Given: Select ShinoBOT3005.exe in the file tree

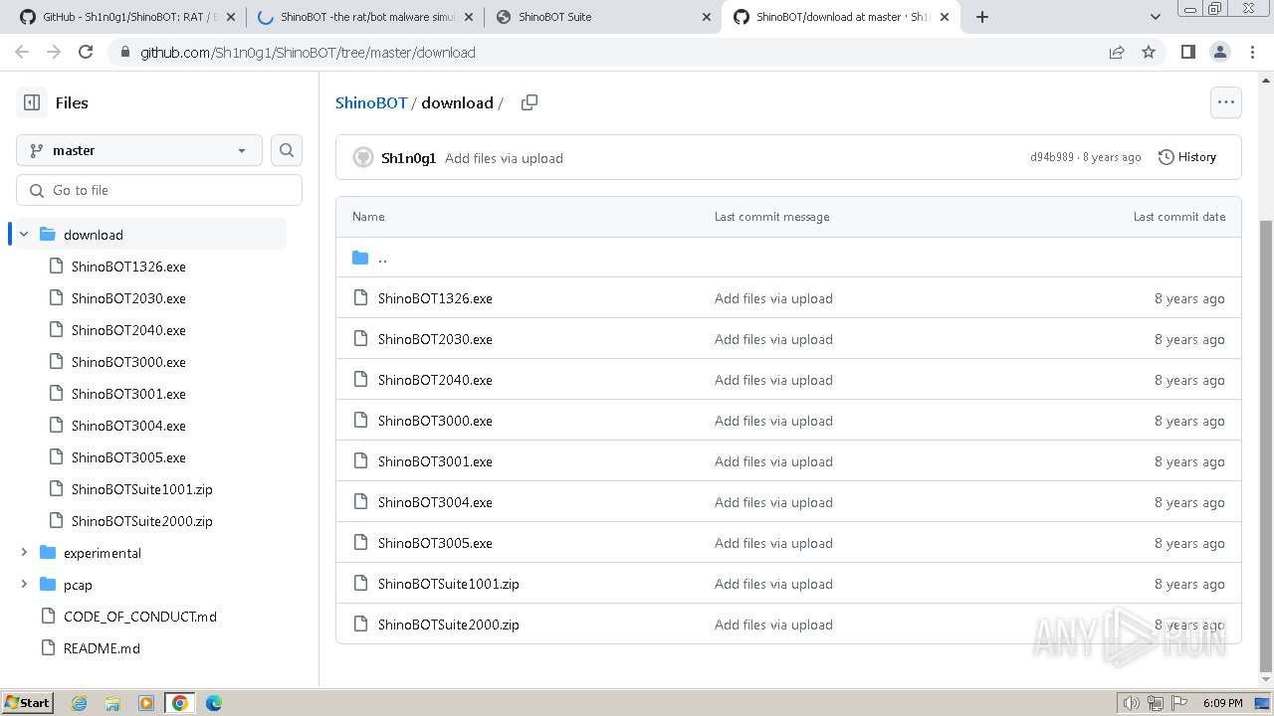Looking at the screenshot, I should coord(128,457).
